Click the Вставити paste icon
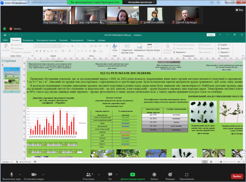The height and width of the screenshot is (182, 246). (x=6, y=48)
